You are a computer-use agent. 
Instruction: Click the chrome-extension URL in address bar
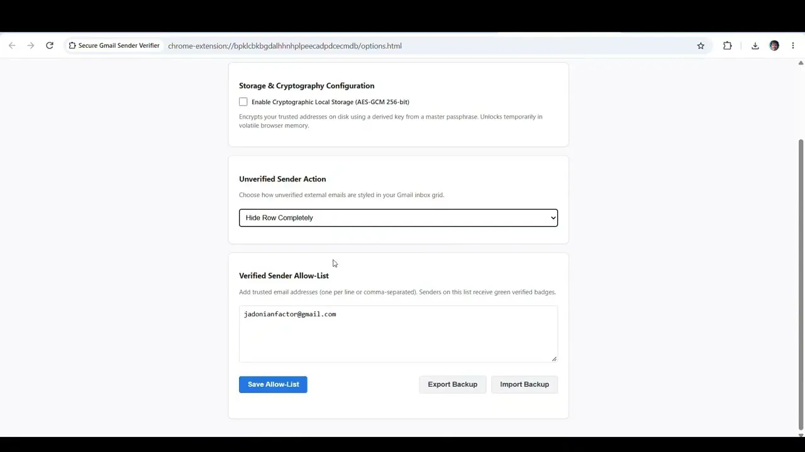coord(285,46)
